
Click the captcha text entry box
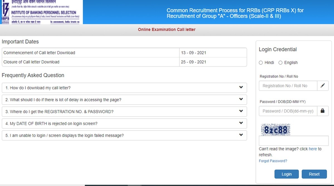(x=293, y=141)
